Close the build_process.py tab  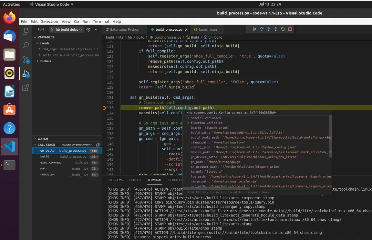(186, 30)
